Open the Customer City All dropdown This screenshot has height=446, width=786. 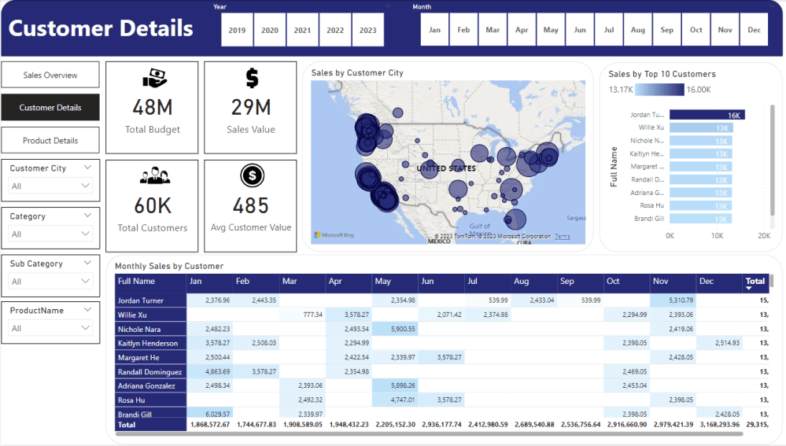[50, 186]
